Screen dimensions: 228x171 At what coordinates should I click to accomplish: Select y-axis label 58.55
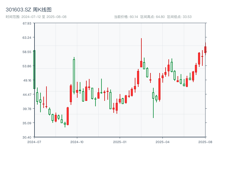point(27,52)
